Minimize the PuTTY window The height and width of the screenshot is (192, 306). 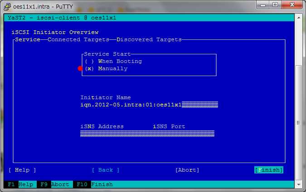point(262,5)
